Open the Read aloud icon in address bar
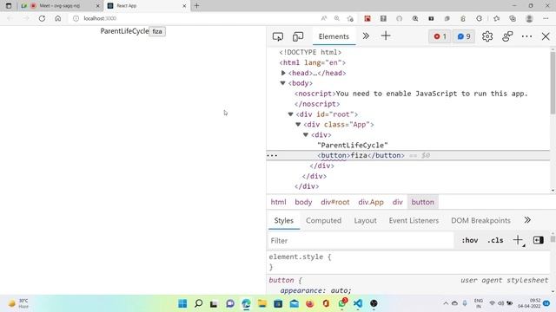 click(x=324, y=18)
